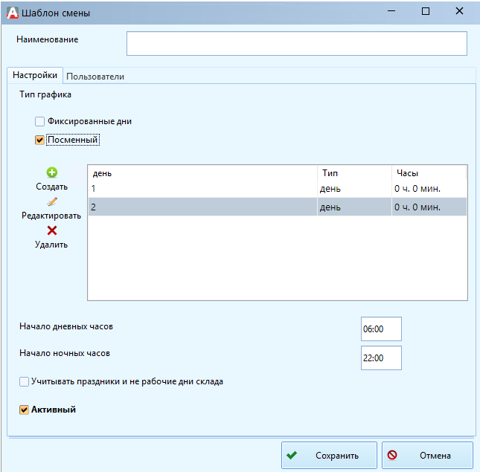Click the green Create plus icon
Viewport: 480px width, 472px height.
pos(52,172)
